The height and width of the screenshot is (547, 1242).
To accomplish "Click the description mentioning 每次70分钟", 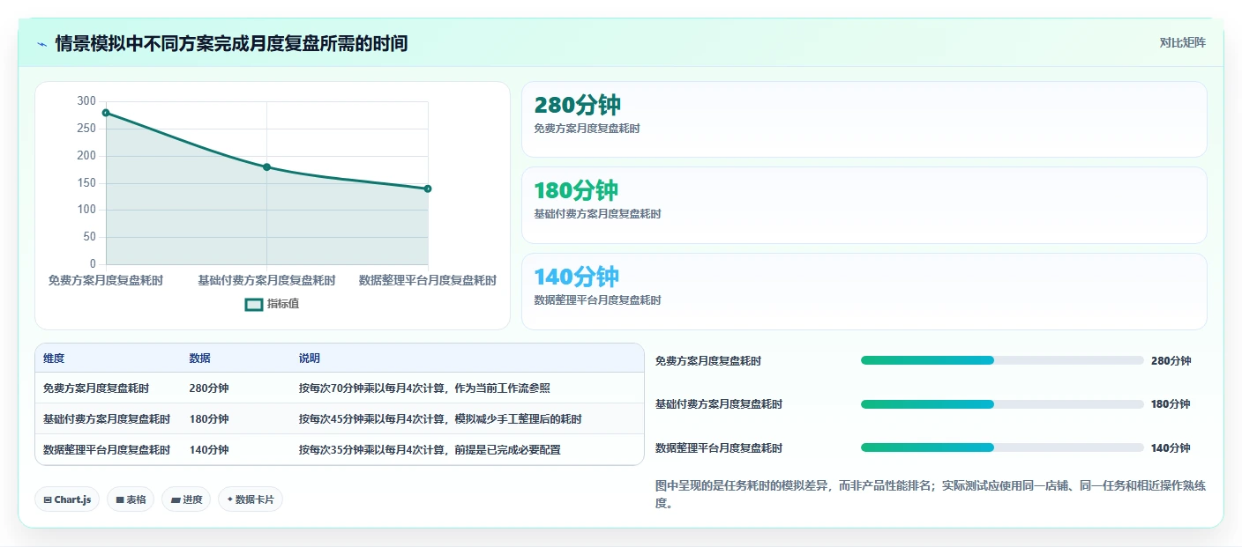I will click(424, 388).
